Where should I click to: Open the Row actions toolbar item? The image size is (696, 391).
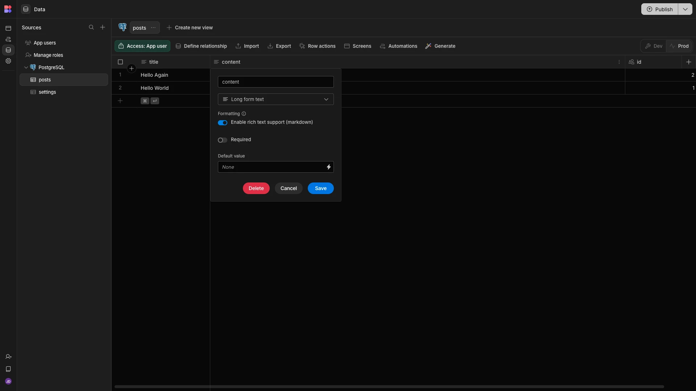[318, 46]
